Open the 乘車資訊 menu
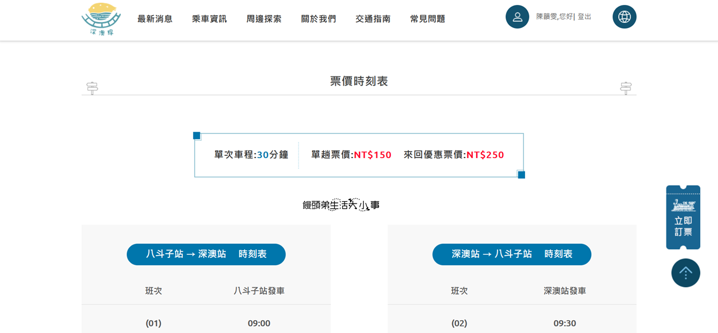The width and height of the screenshot is (718, 333). coord(209,19)
